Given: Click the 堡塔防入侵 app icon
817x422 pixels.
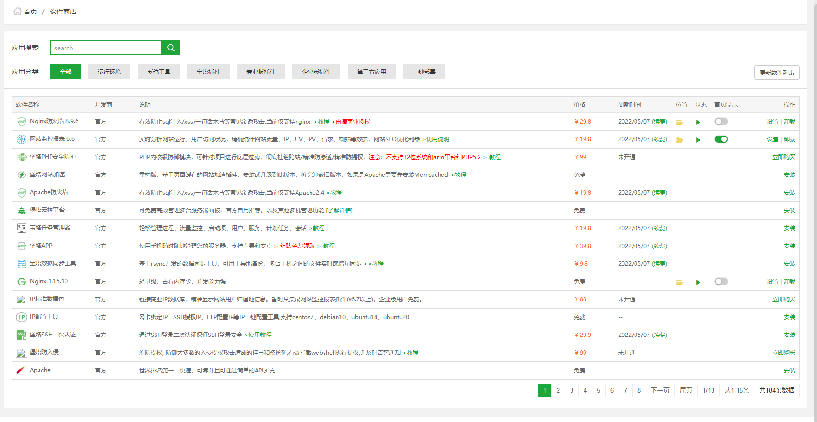Looking at the screenshot, I should tap(22, 353).
